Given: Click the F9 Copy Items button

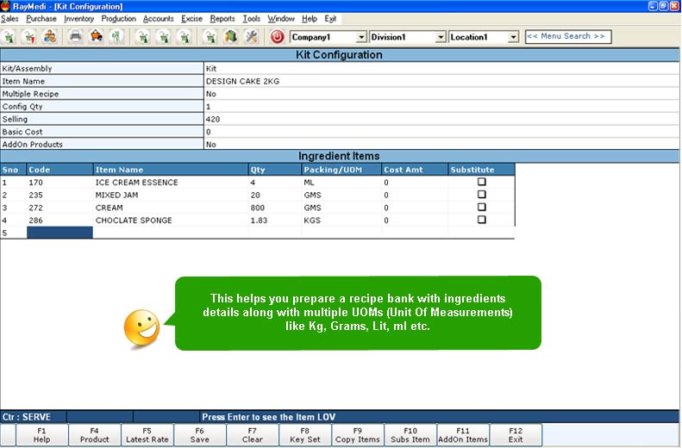Looking at the screenshot, I should pyautogui.click(x=358, y=435).
